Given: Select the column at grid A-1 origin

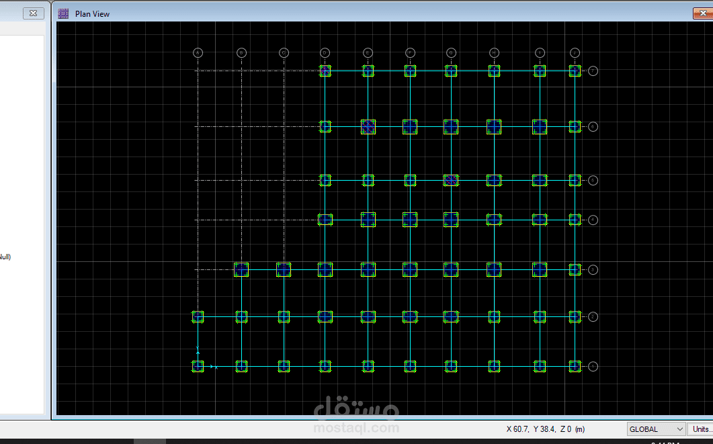Looking at the screenshot, I should [198, 366].
